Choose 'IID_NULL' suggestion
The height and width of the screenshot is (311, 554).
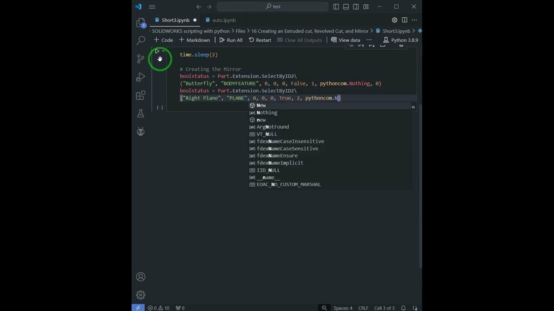tap(329, 170)
